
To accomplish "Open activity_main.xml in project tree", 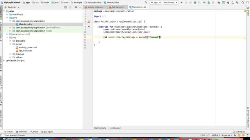I will click(x=28, y=47).
